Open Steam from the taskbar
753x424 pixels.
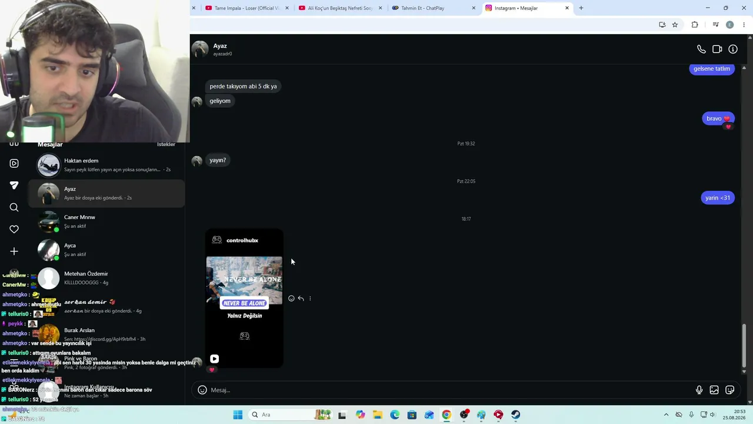(515, 415)
